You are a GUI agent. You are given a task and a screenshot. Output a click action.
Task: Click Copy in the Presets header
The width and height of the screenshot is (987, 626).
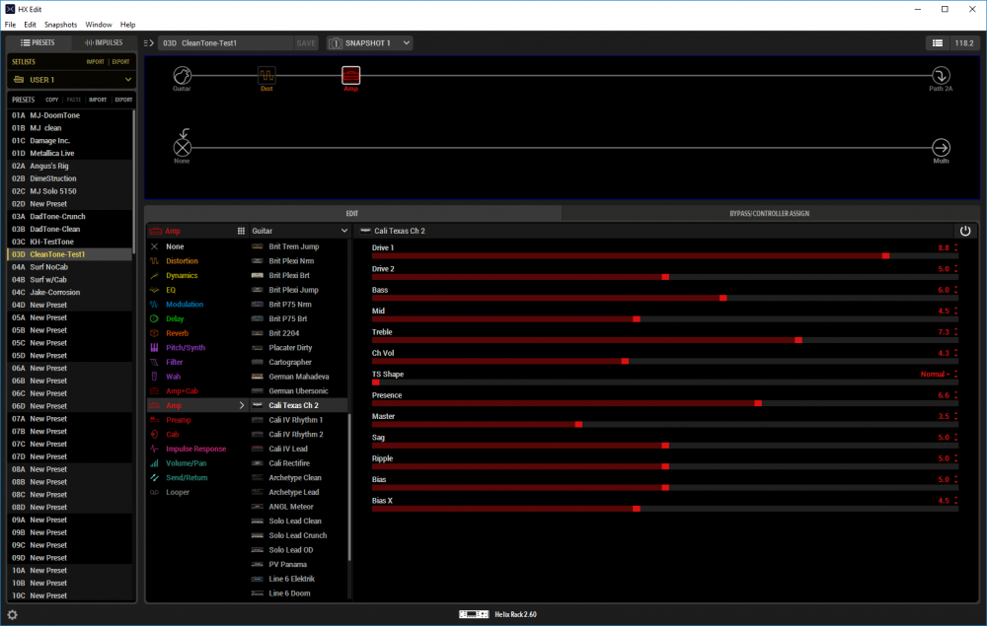[x=51, y=100]
